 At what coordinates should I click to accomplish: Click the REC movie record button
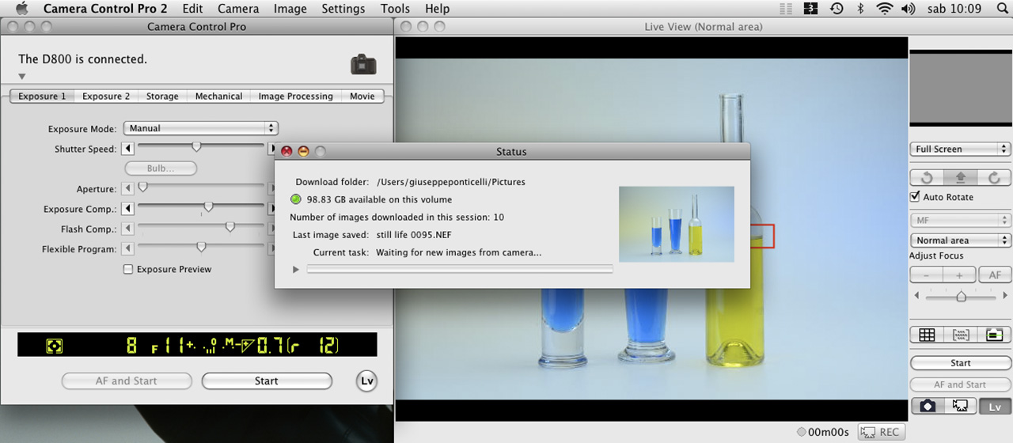880,432
